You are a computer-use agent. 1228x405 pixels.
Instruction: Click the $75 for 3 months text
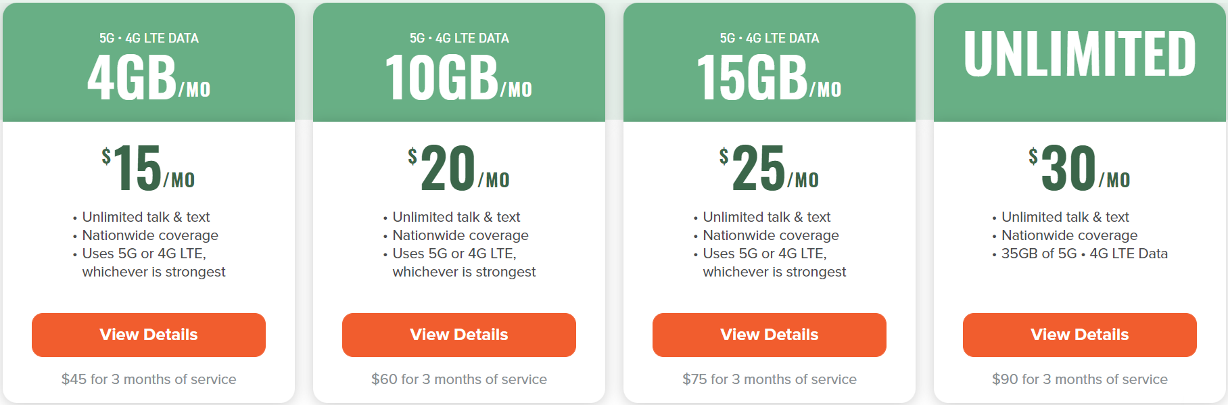[770, 379]
